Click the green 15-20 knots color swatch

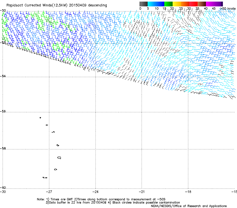coord(168,4)
